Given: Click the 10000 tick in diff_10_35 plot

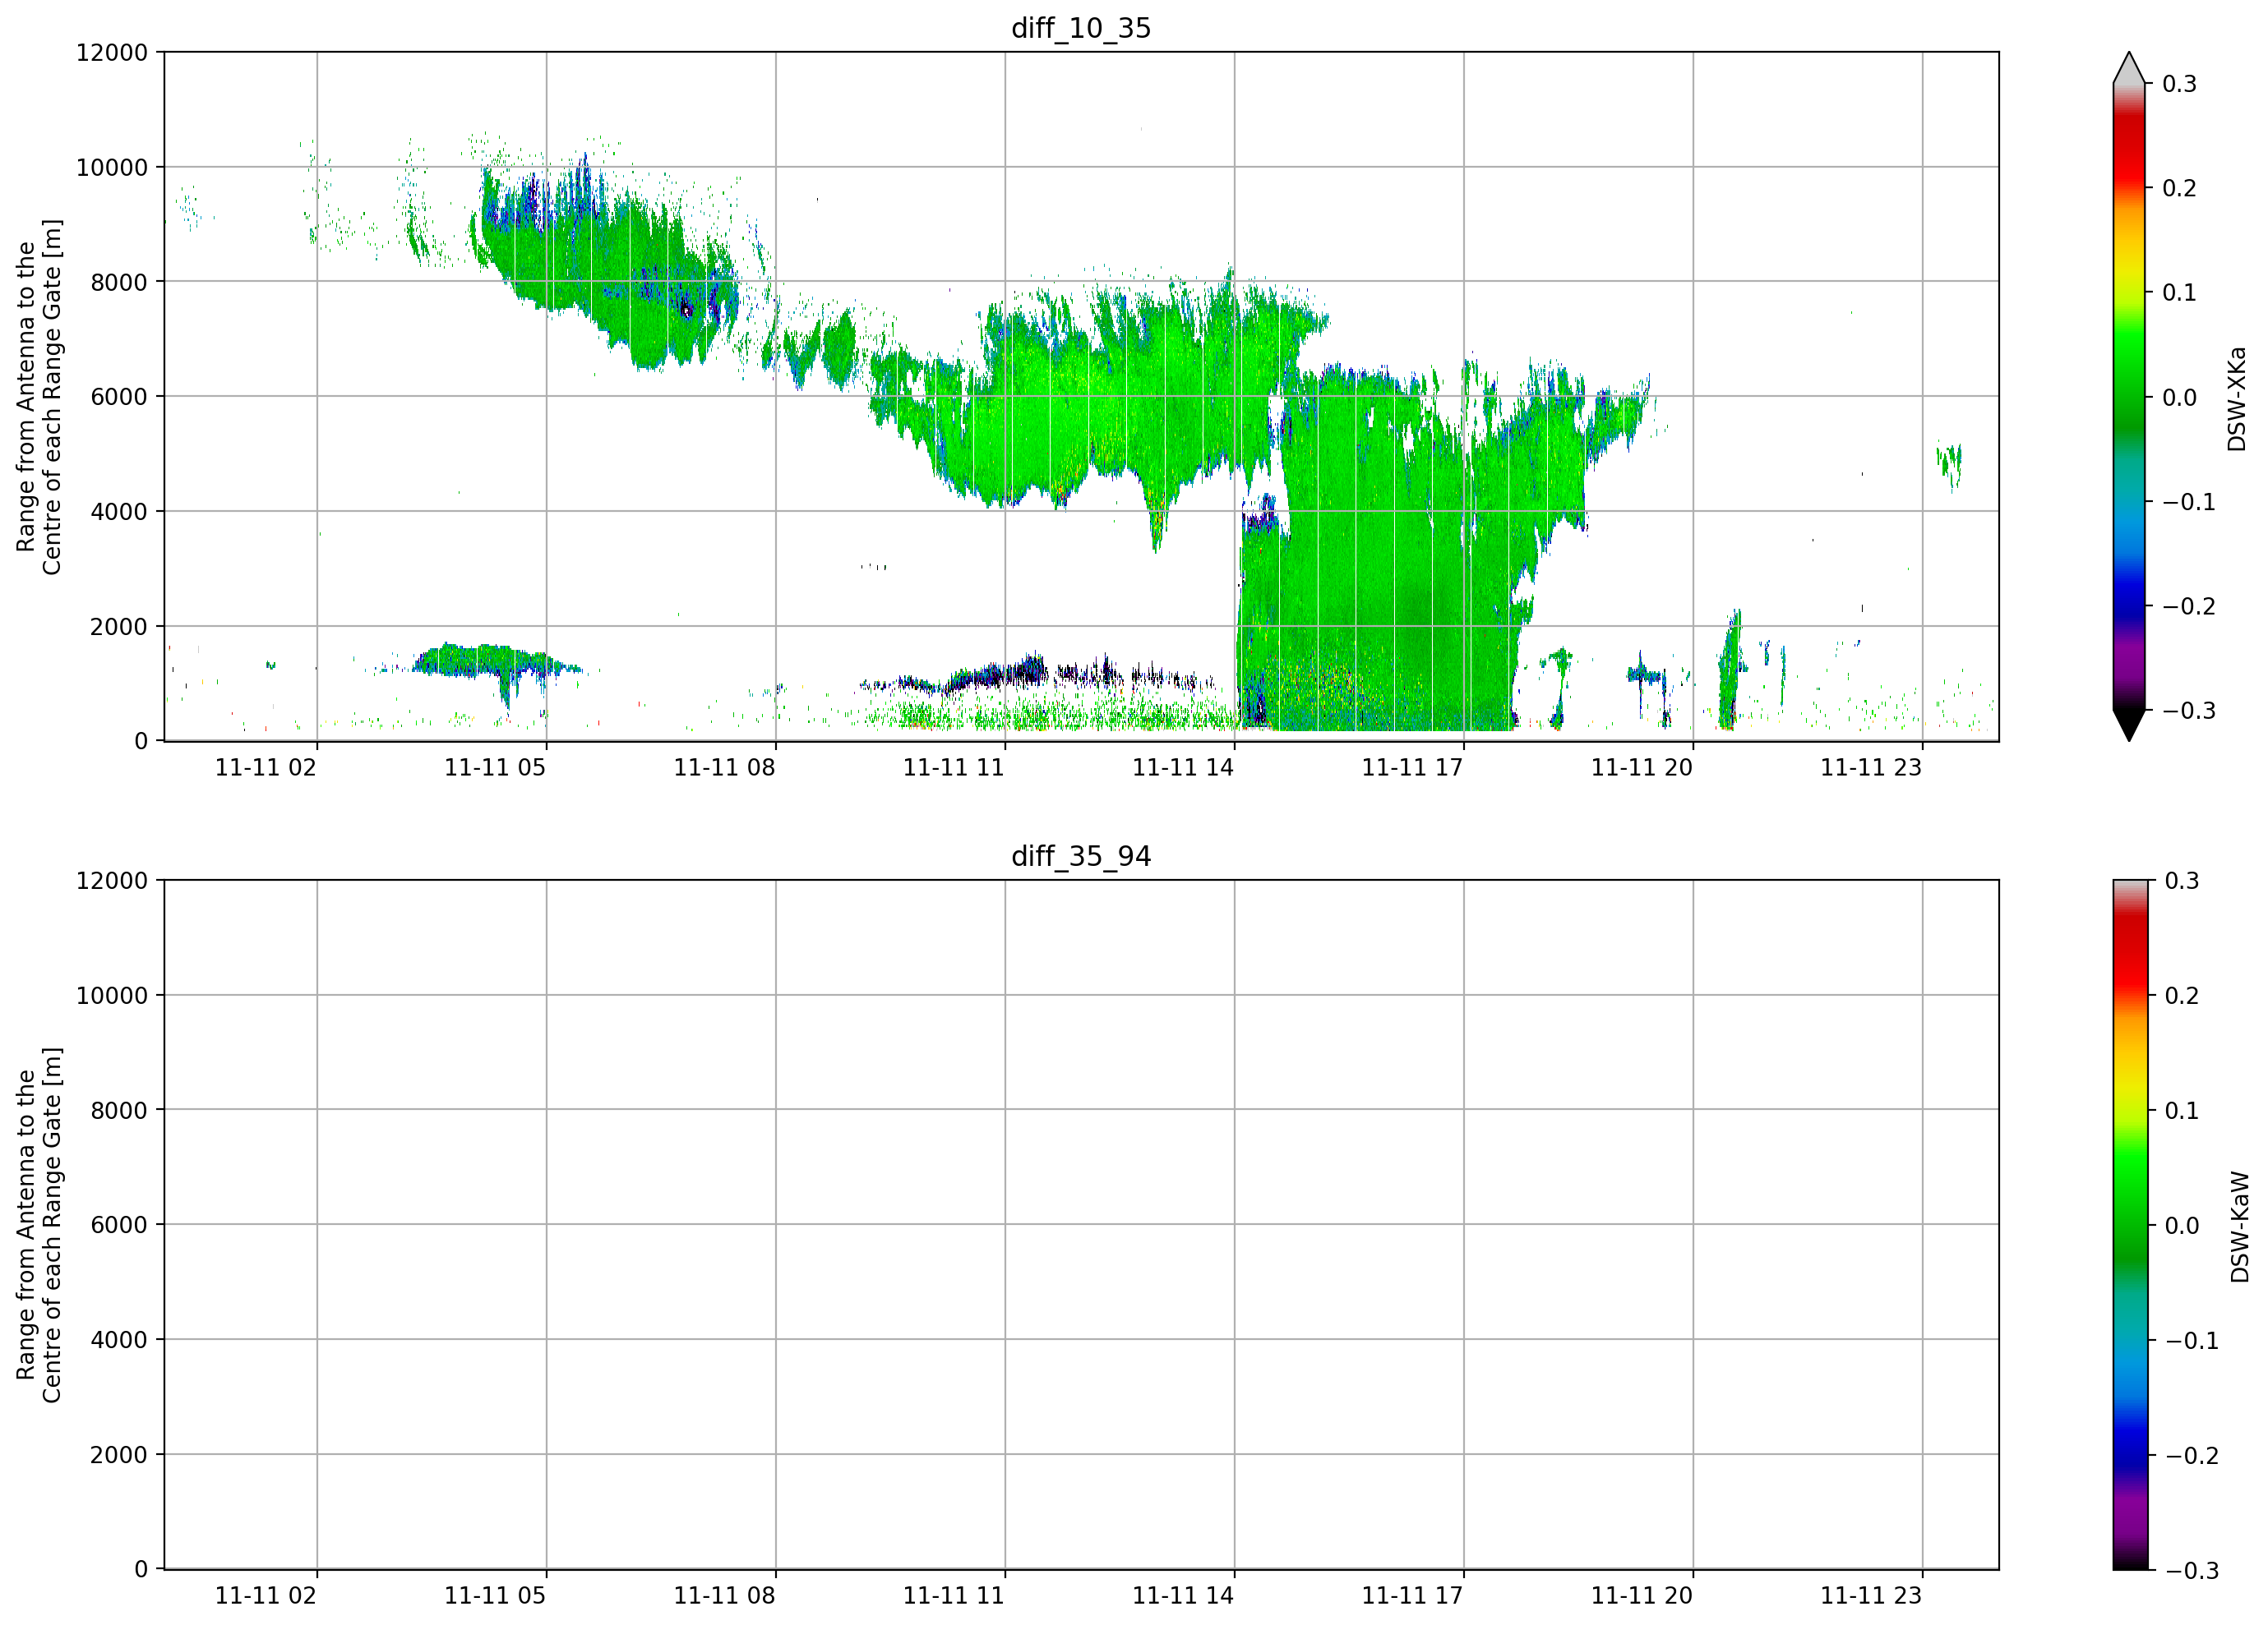Looking at the screenshot, I should click(112, 167).
